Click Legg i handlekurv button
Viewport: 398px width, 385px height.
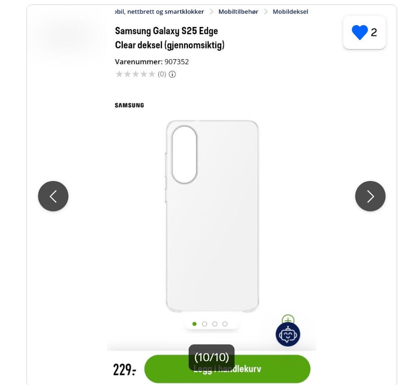point(227,369)
